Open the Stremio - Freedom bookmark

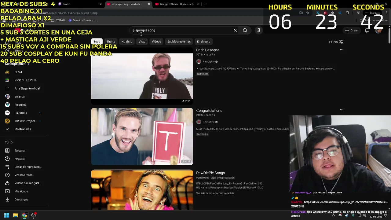coord(82,20)
